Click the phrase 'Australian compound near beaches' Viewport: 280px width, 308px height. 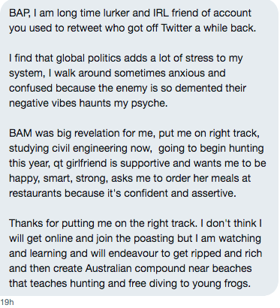point(168,268)
